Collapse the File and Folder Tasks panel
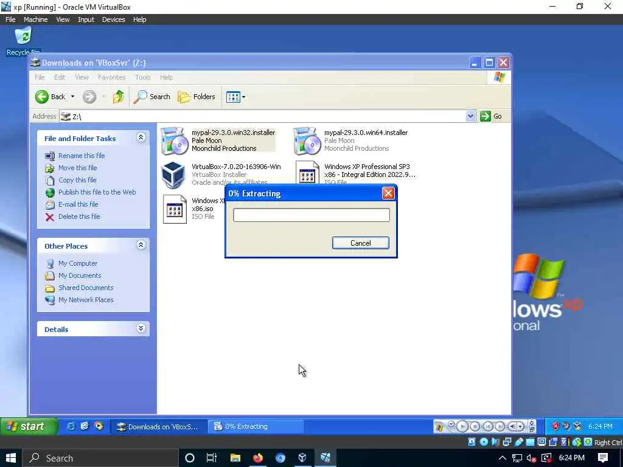This screenshot has height=467, width=623. (141, 137)
